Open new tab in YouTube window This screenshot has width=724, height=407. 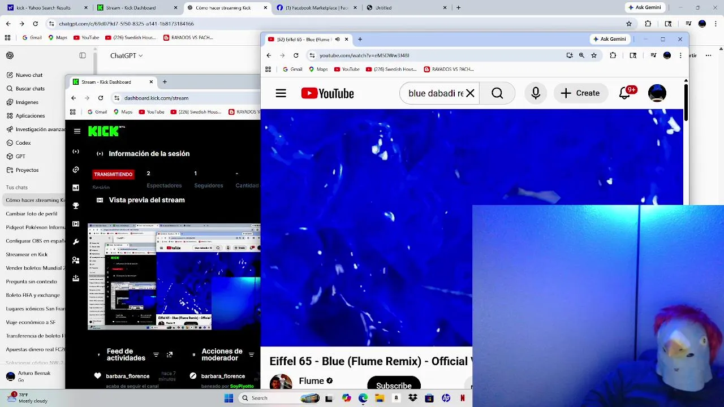pyautogui.click(x=360, y=39)
